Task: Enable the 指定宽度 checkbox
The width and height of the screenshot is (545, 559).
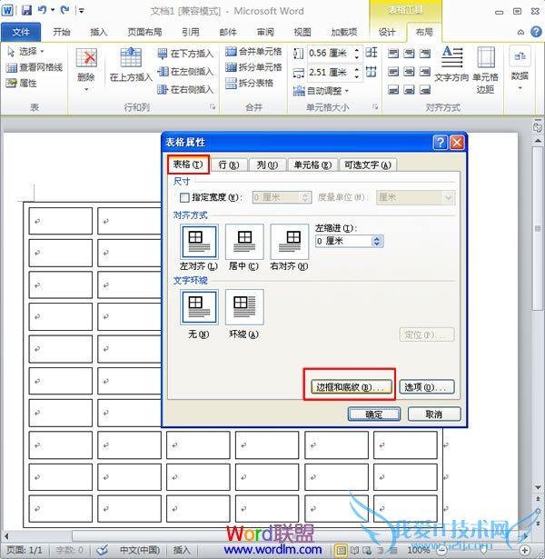Action: point(184,197)
